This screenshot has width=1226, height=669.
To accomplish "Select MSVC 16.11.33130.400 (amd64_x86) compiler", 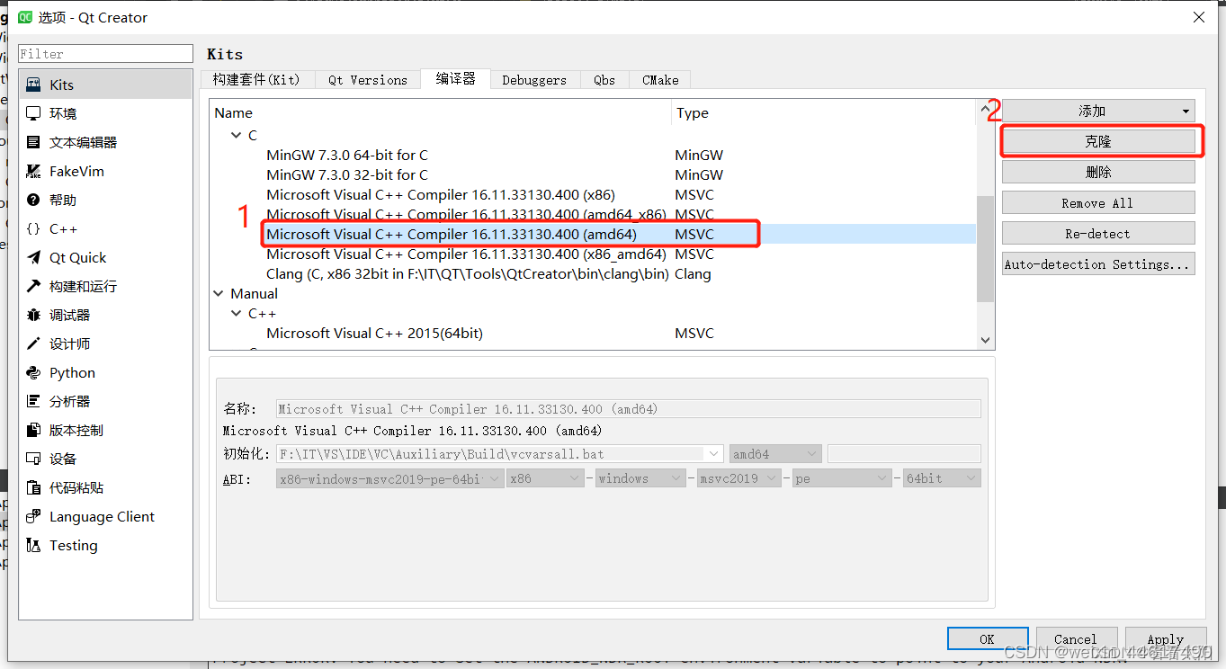I will [466, 214].
